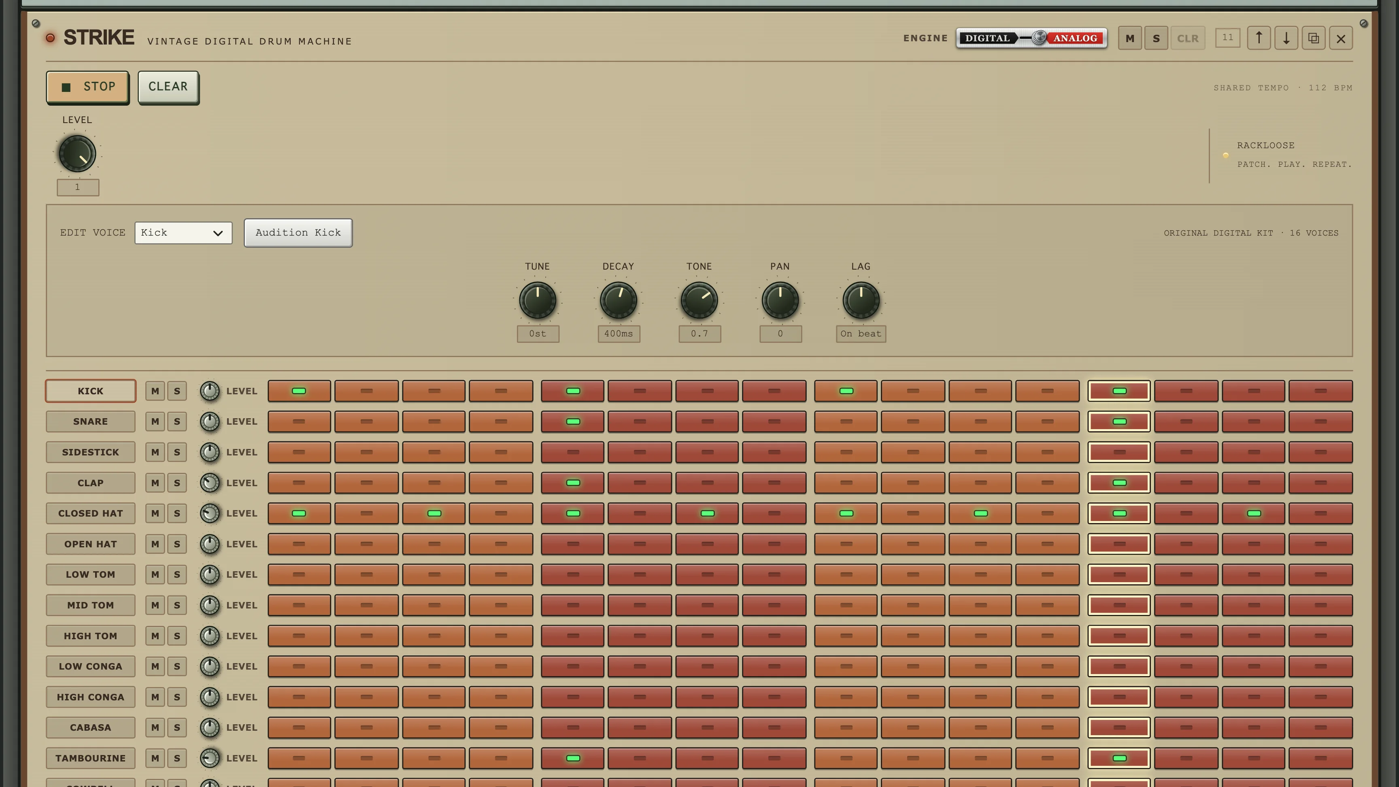The height and width of the screenshot is (787, 1399).
Task: Click the Low Tom level knob
Action: click(210, 574)
